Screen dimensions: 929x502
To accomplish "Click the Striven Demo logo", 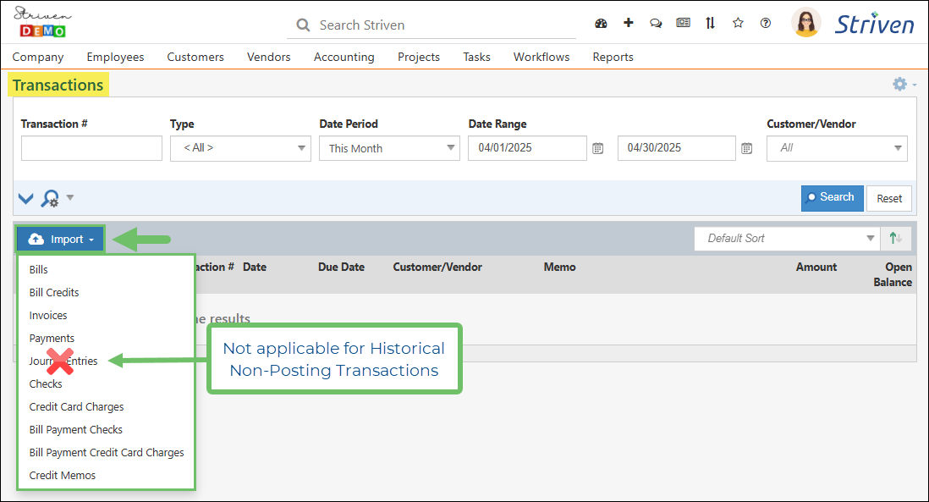I will coord(42,23).
